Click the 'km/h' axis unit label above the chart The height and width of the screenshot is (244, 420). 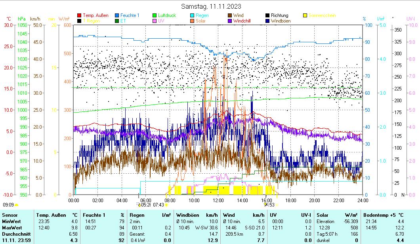coord(35,19)
